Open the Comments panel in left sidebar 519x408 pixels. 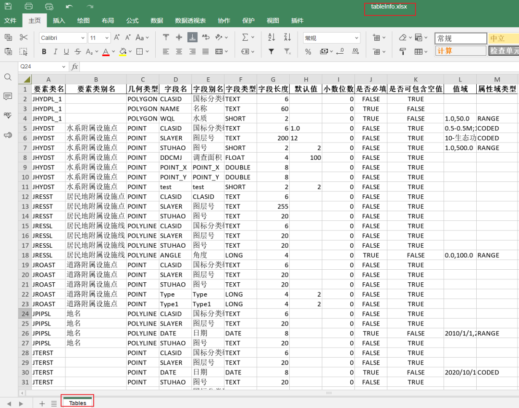click(x=8, y=96)
